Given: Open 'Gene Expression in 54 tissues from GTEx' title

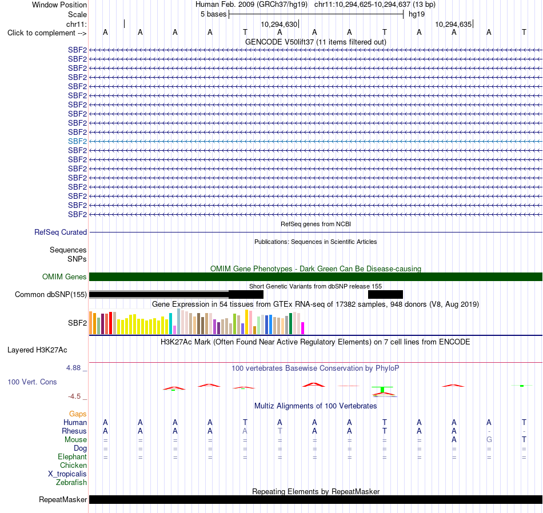Looking at the screenshot, I should point(316,304).
